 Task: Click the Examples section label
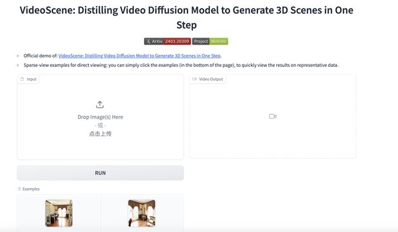coord(31,189)
